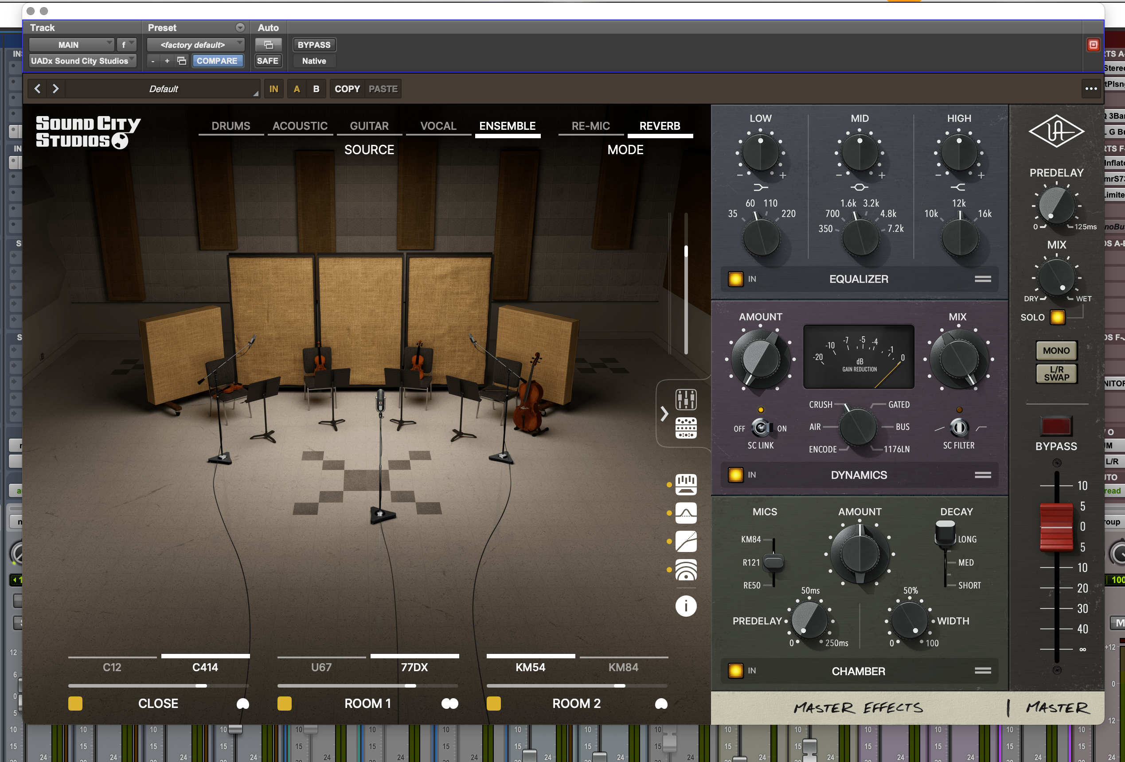
Task: Toggle the EQUALIZER IN switch
Action: coord(735,279)
